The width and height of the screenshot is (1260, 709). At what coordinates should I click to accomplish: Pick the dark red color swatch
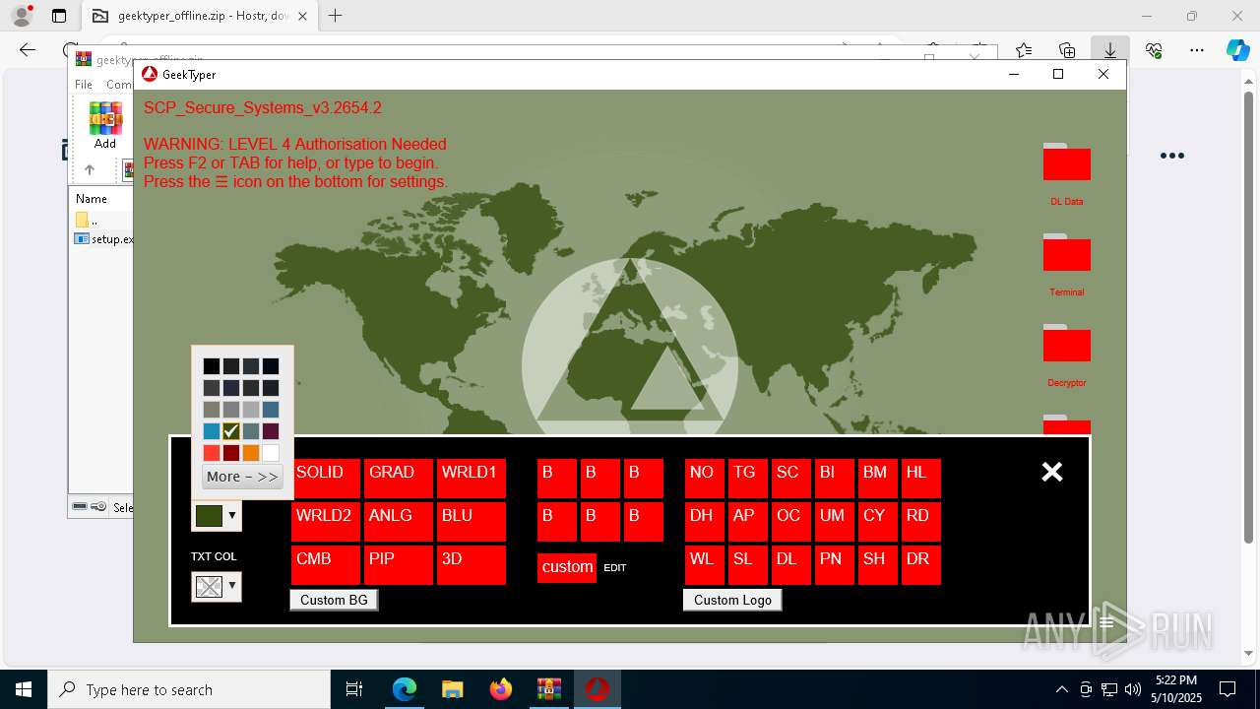[231, 453]
